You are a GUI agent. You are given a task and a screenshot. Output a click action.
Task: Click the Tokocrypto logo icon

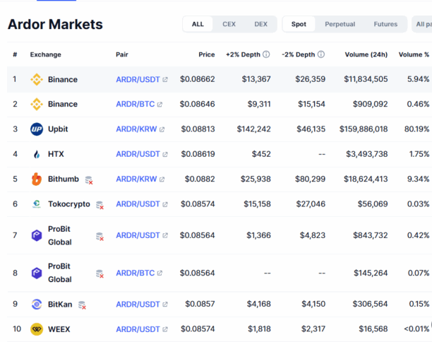tap(37, 204)
